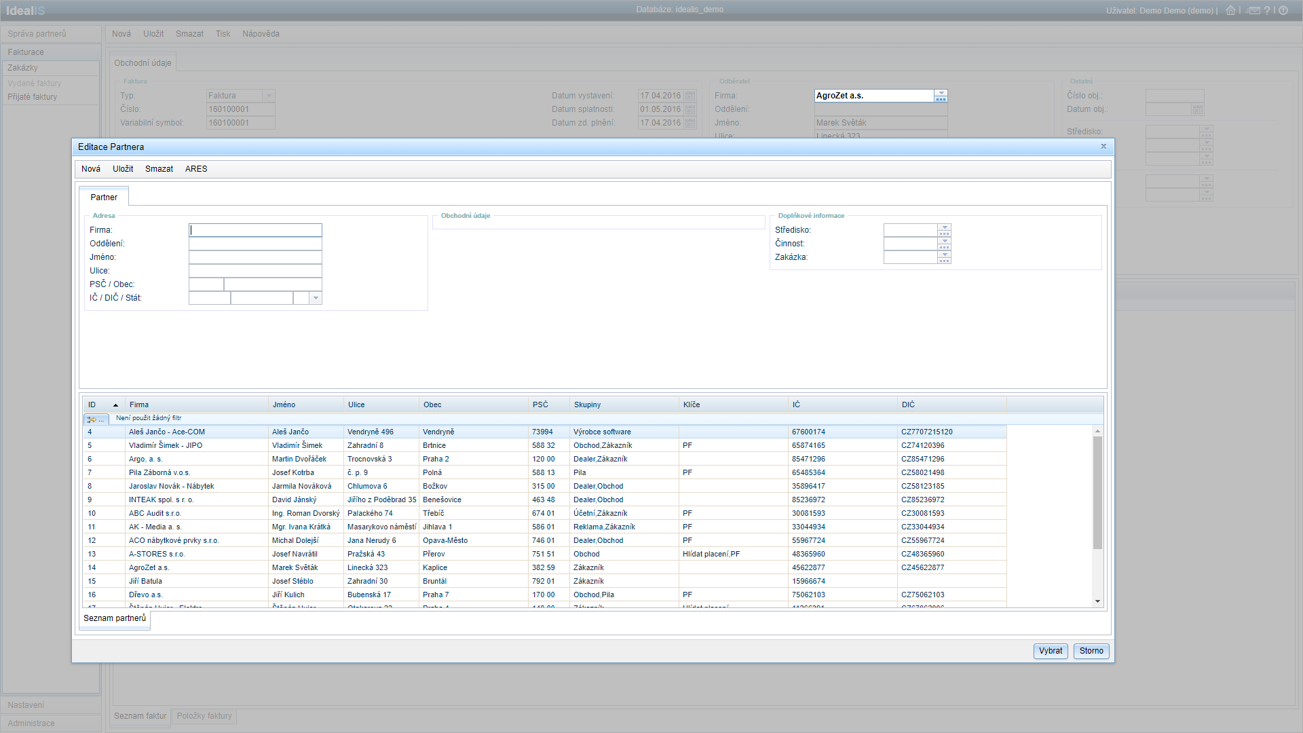Expand the Zakázka dropdown arrow
Screen dimensions: 1303x733
[x=944, y=255]
